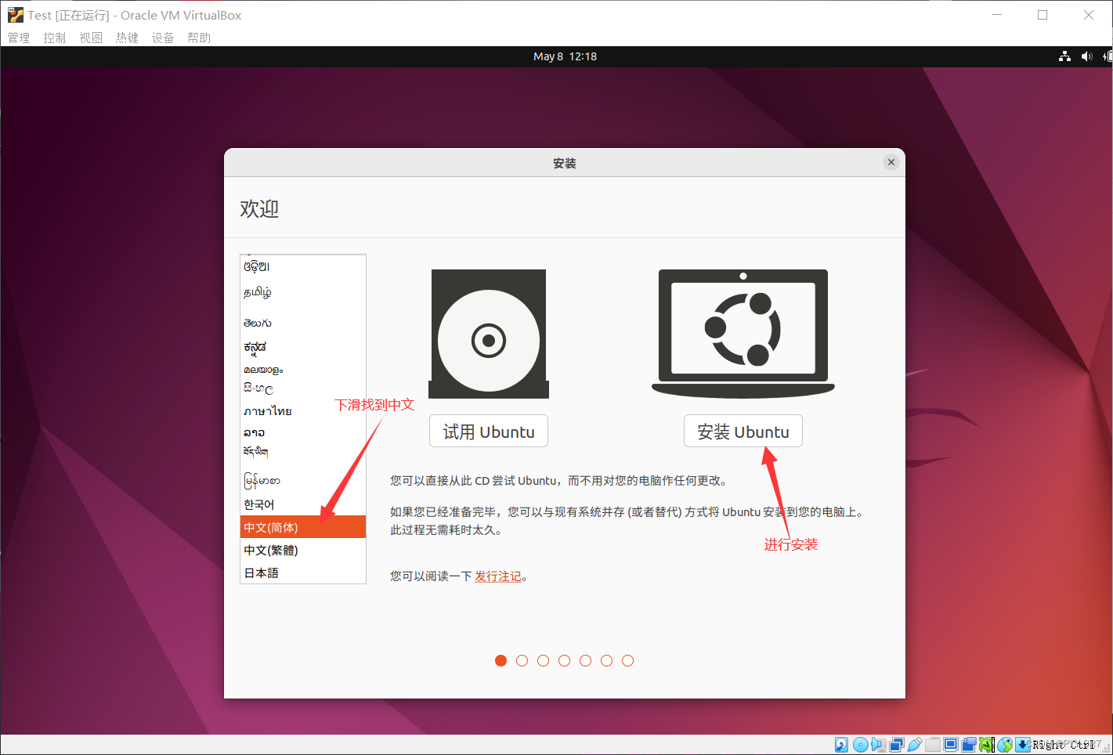The height and width of the screenshot is (755, 1113).
Task: Select ລາວ in the language list
Action: click(x=303, y=432)
